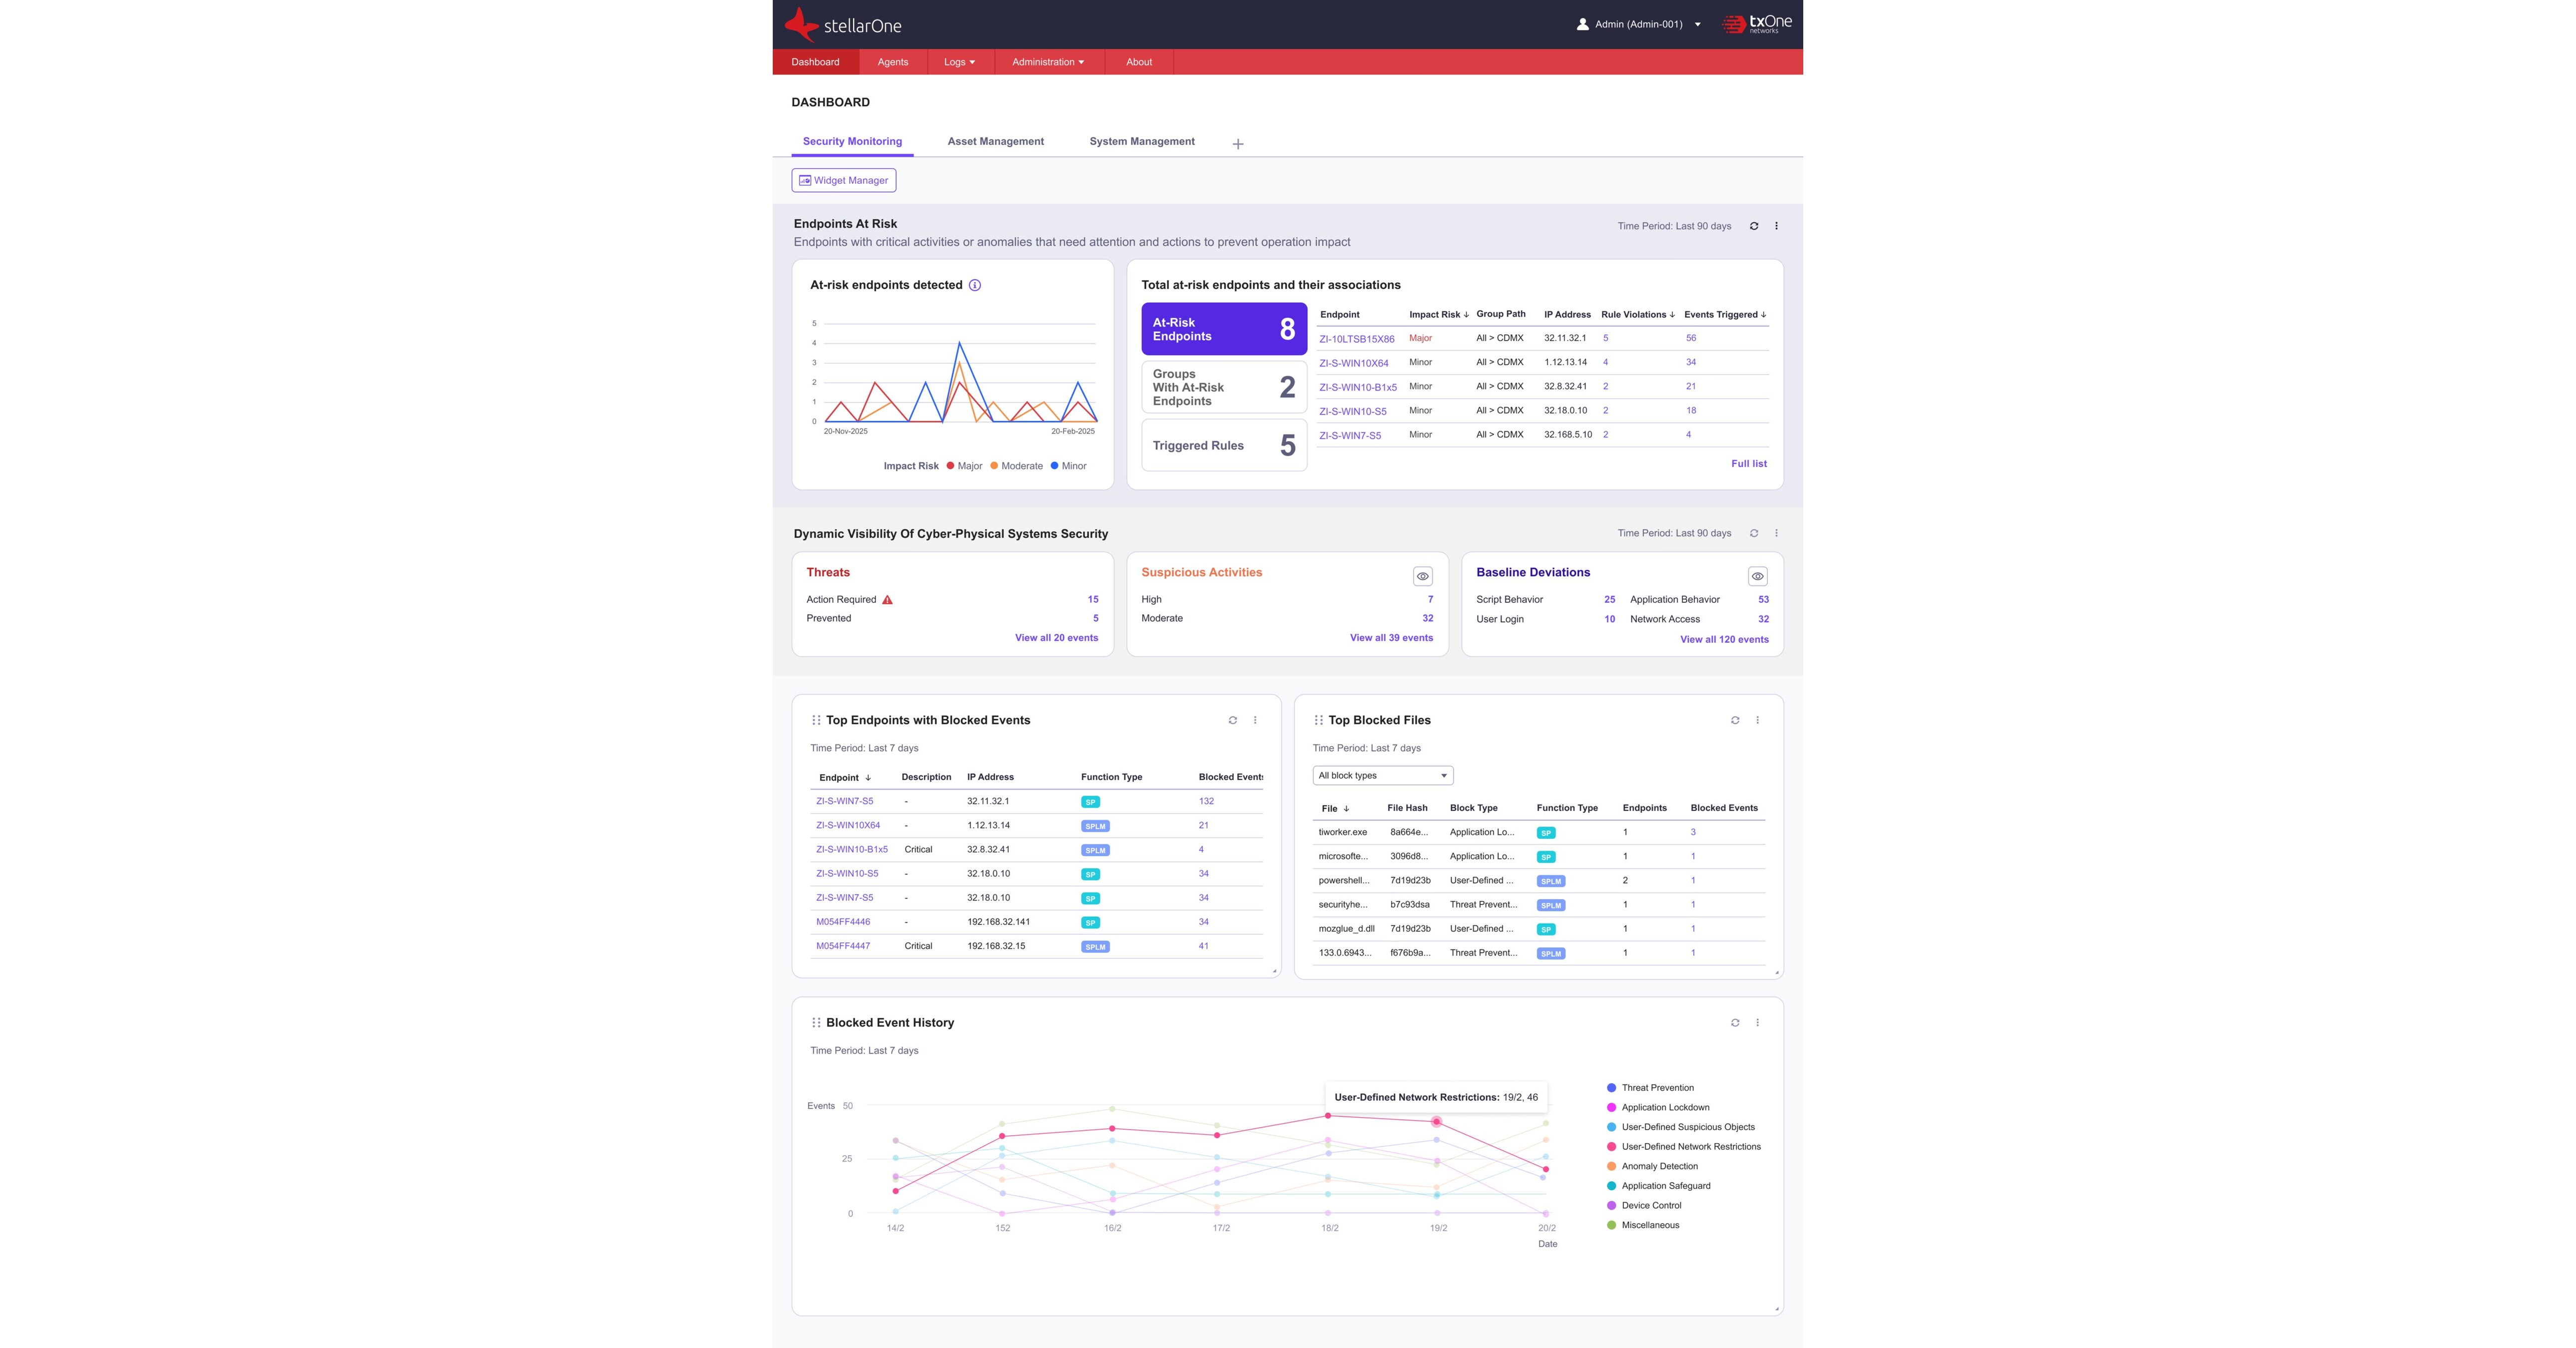Refresh the Dynamic Visibility widget

pyautogui.click(x=1753, y=533)
